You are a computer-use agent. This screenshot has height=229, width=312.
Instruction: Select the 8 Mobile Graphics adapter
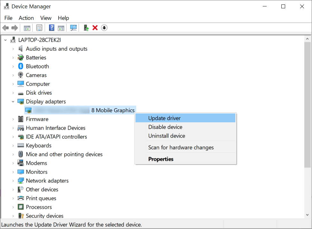coord(80,110)
